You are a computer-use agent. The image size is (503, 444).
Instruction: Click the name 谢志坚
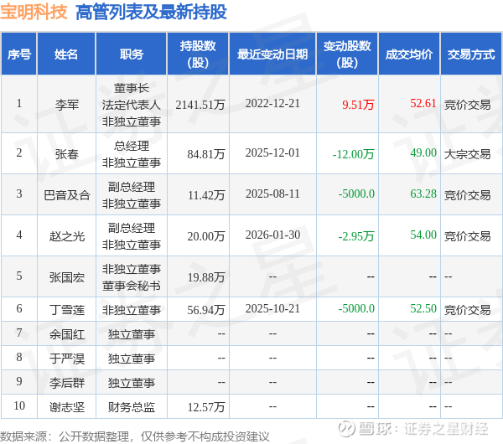[x=67, y=407]
